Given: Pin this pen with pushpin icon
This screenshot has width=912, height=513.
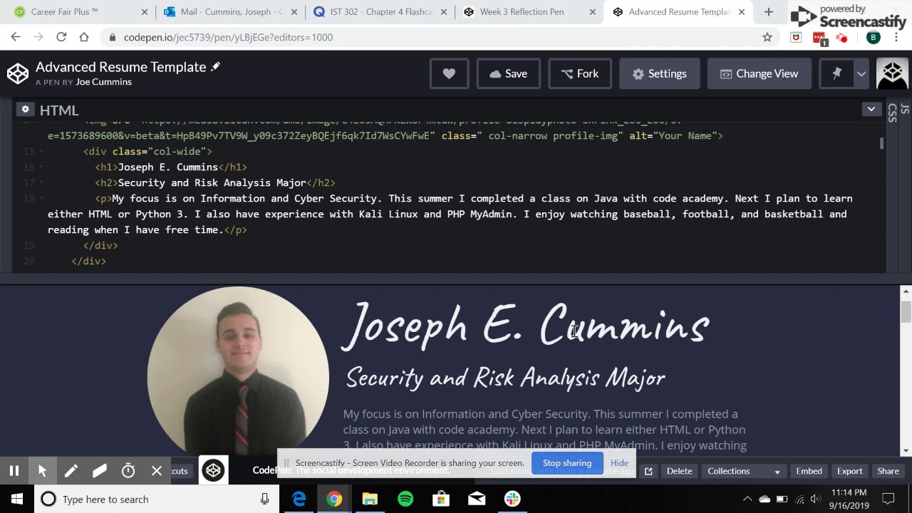Looking at the screenshot, I should (x=837, y=73).
